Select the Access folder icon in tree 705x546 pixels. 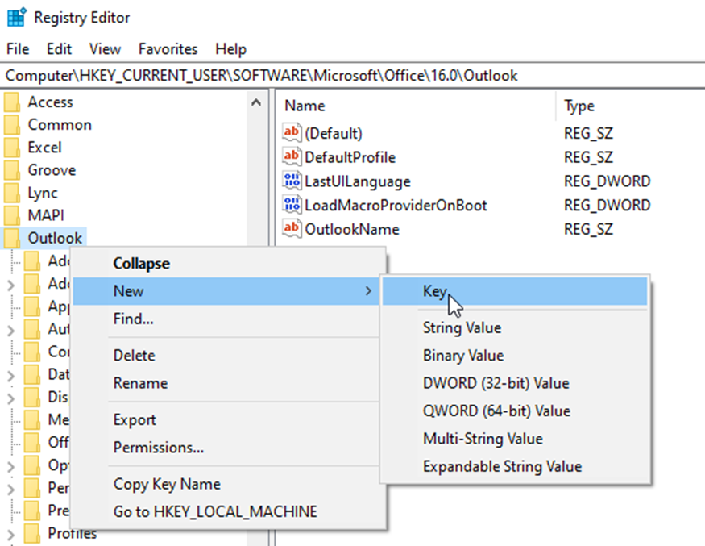(x=12, y=102)
